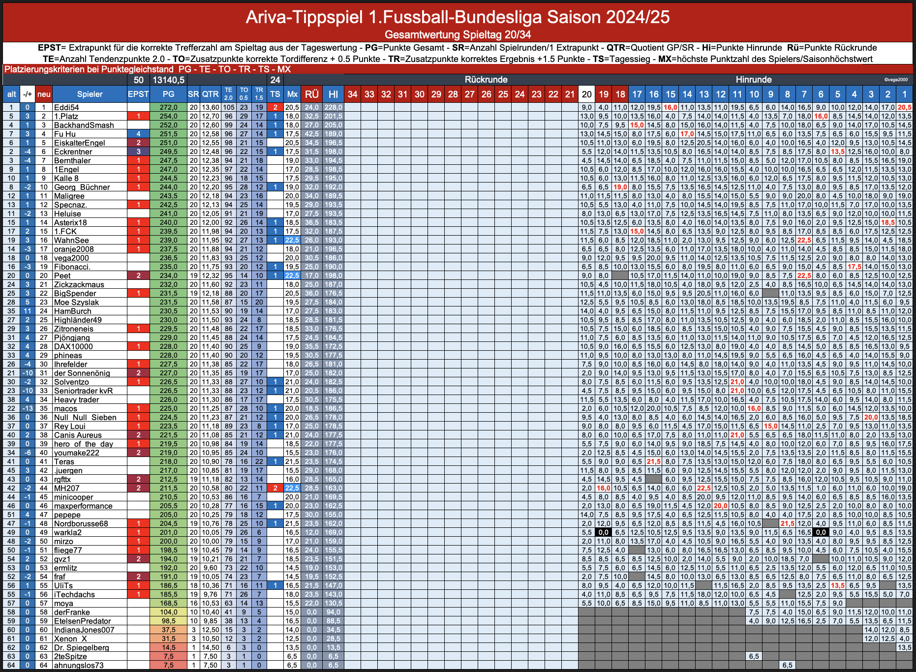Select player name 'Nordborusse68'
Viewport: 916px width, 672px height.
81,523
